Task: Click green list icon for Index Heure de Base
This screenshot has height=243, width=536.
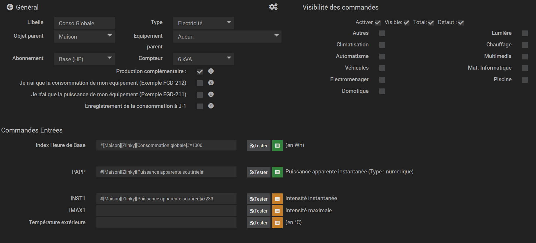Action: click(x=277, y=146)
